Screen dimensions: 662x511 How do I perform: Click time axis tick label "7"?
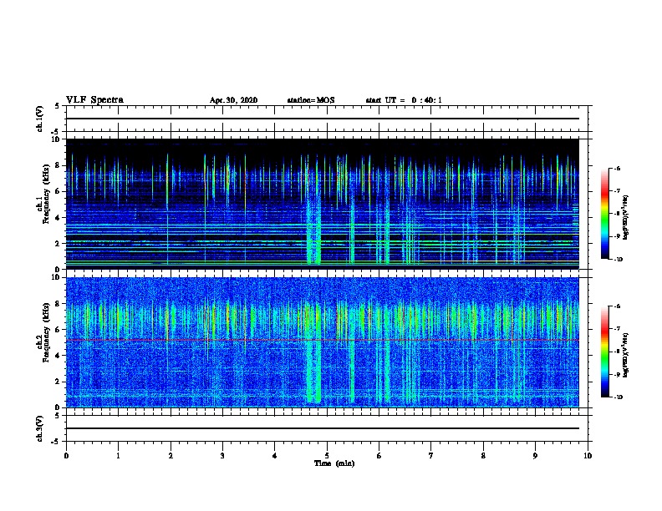point(431,456)
